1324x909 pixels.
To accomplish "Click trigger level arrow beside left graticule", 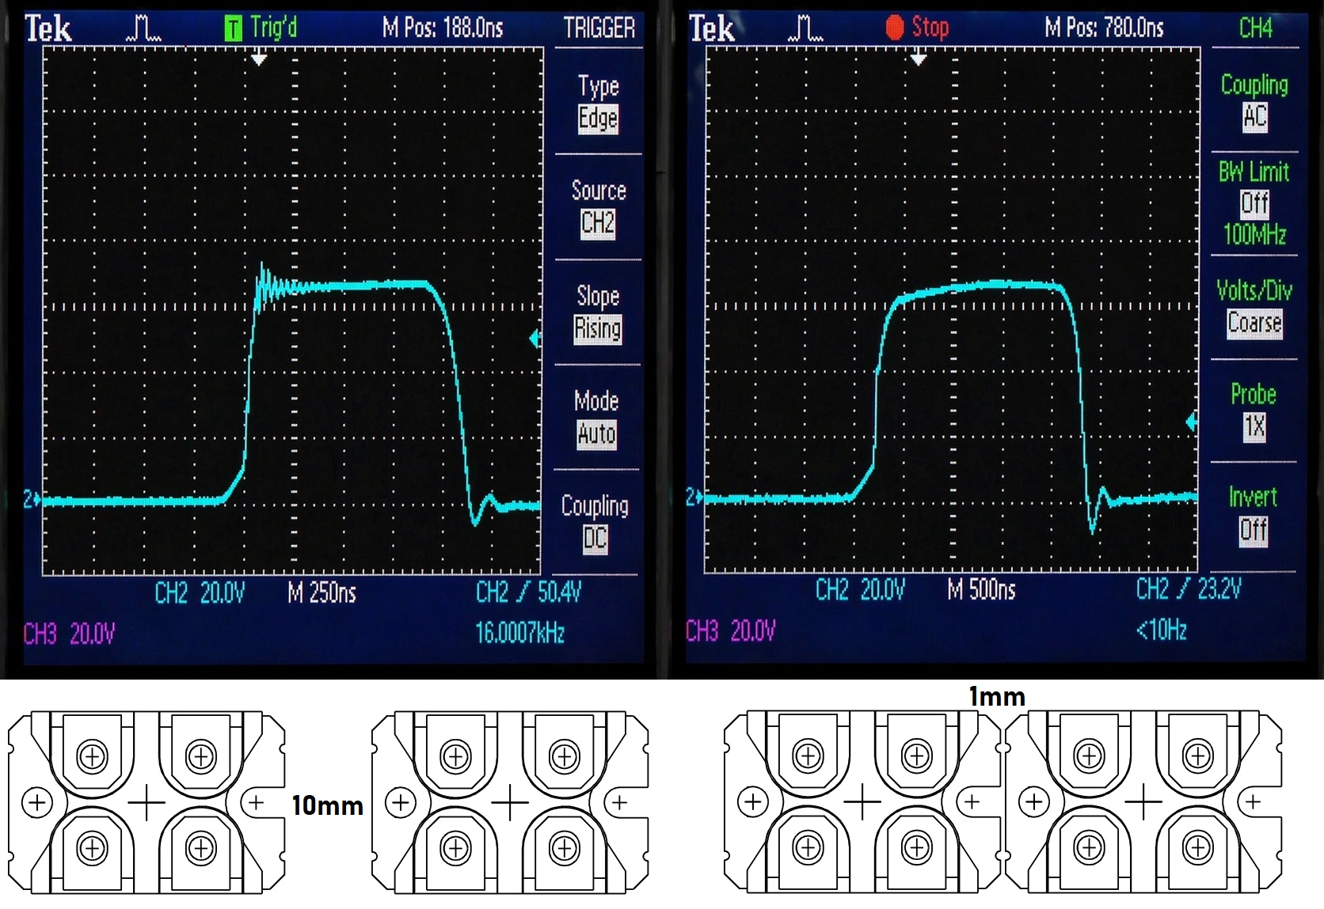I will click(535, 339).
